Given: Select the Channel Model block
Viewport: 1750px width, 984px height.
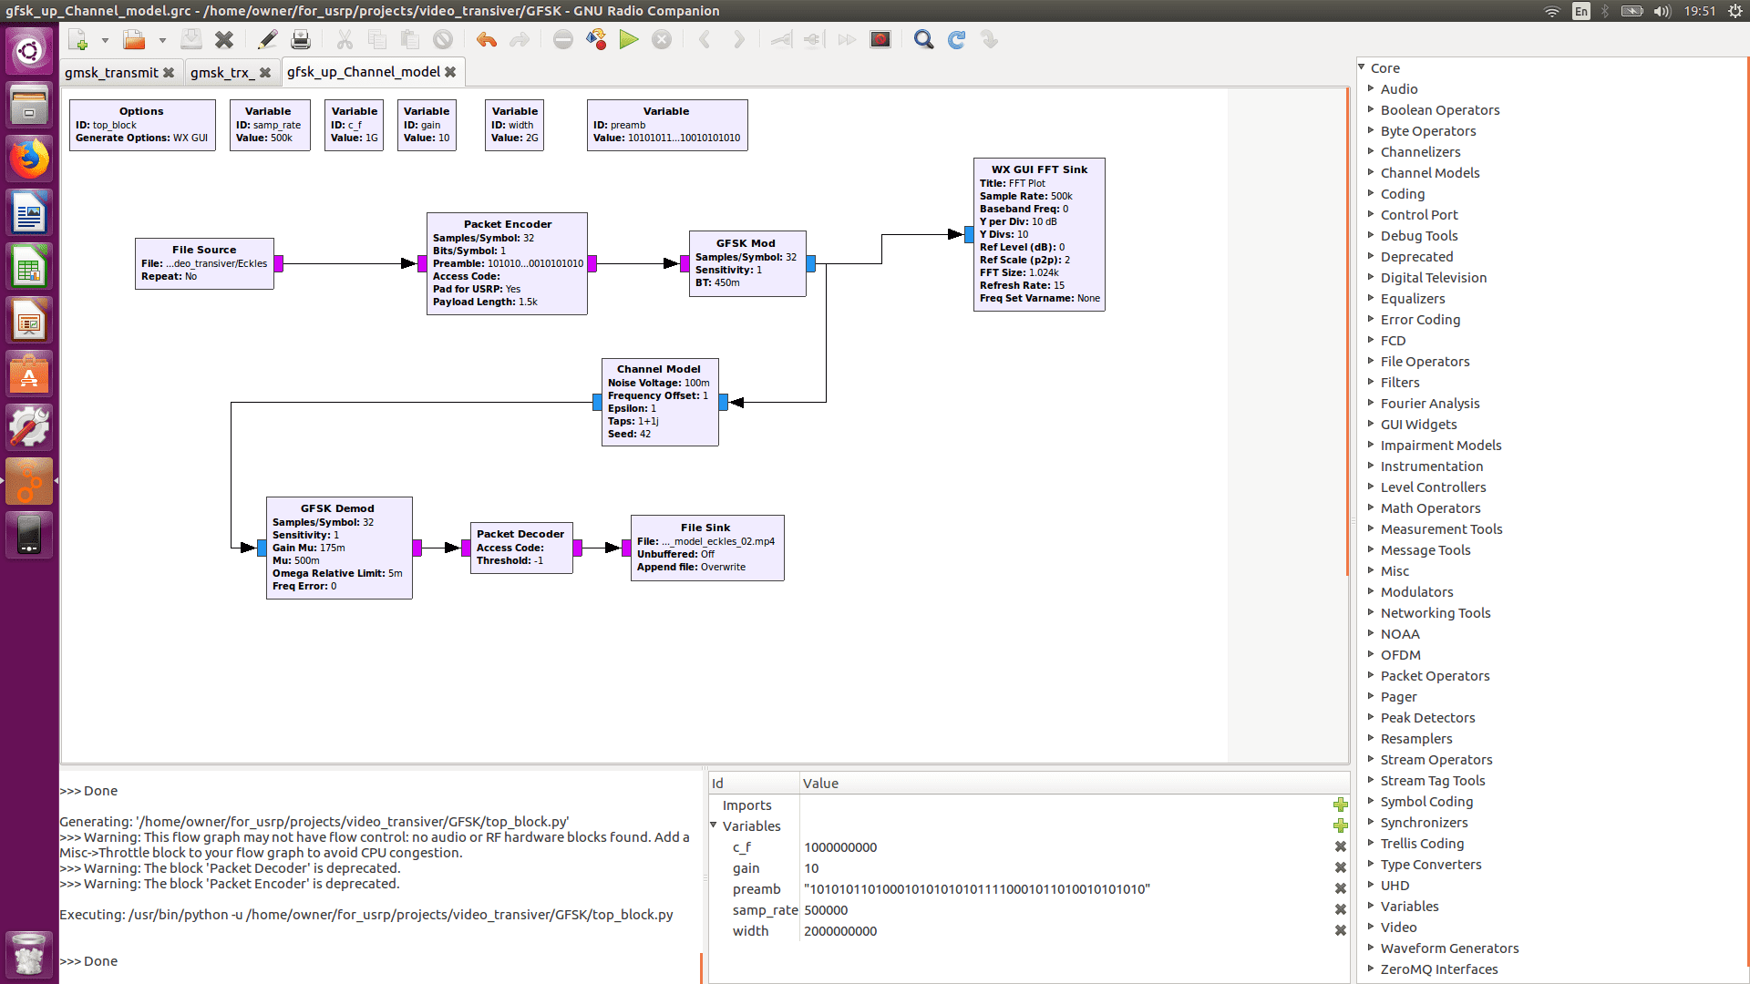Looking at the screenshot, I should [659, 402].
